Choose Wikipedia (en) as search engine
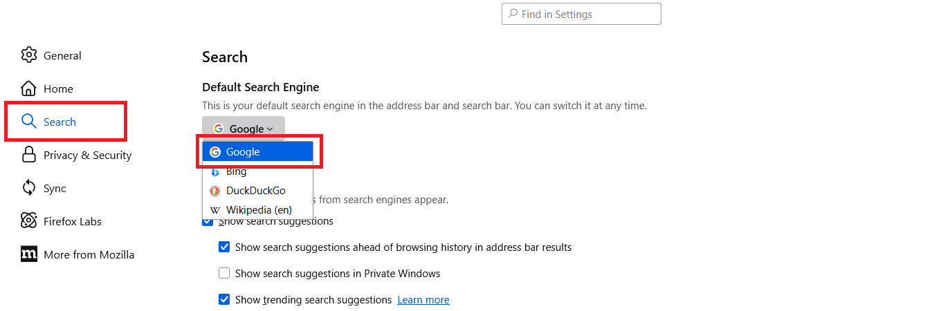 [x=259, y=209]
